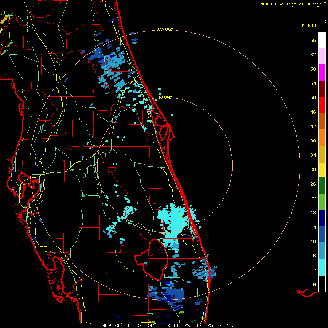Click the legend value 46
Viewport: 328px width, 328px height.
pos(313,112)
